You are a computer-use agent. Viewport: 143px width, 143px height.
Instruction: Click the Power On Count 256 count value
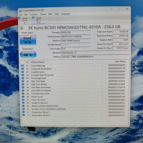point(121,44)
